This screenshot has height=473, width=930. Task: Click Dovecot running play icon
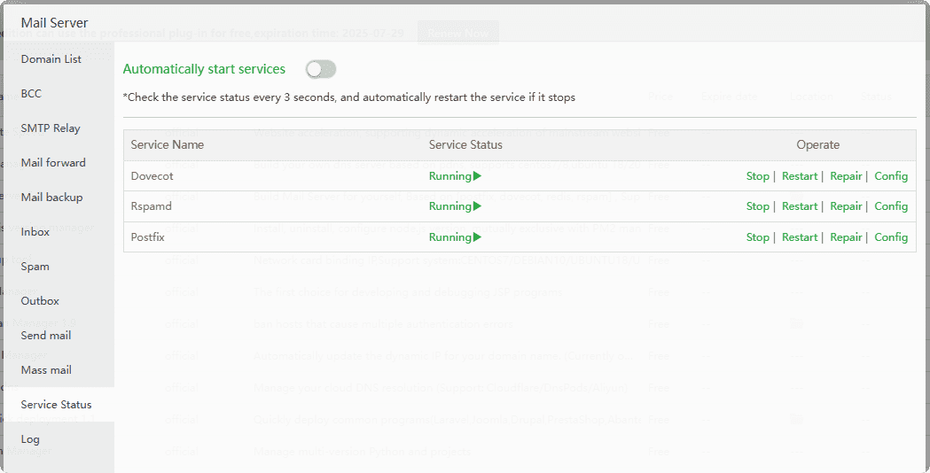(x=478, y=176)
